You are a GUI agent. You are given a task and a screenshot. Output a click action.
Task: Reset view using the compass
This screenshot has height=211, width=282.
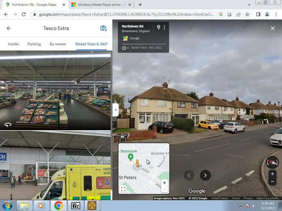(272, 162)
